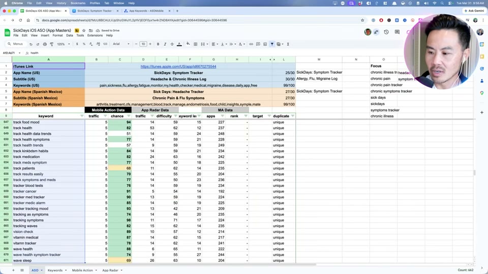Open Keep icon in side panel
488x274 pixels.
click(x=482, y=56)
